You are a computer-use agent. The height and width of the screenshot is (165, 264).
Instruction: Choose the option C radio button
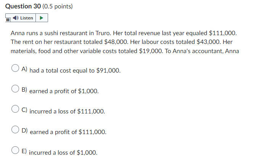pos(15,109)
